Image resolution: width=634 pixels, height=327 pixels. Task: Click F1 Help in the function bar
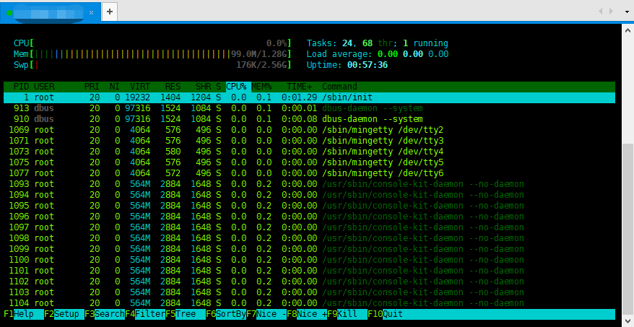coord(24,314)
